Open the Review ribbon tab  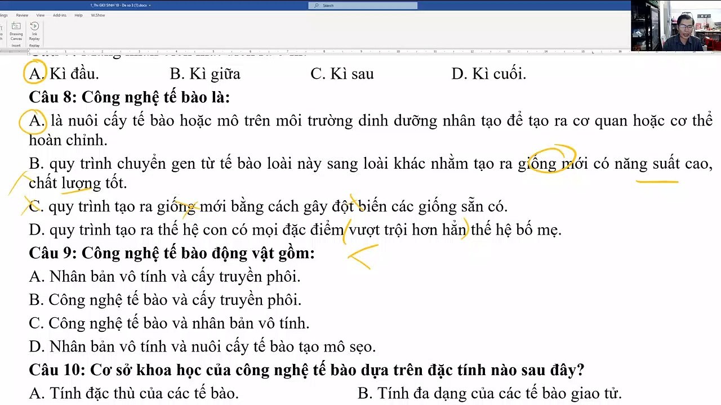click(x=23, y=15)
